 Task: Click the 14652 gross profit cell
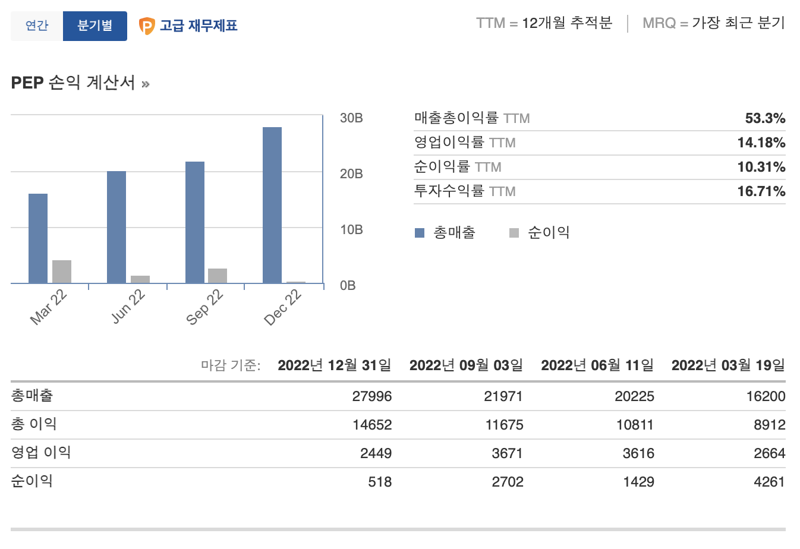tap(372, 425)
